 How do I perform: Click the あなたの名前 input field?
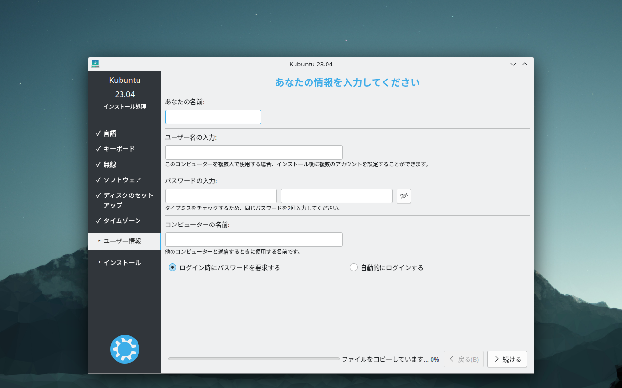point(213,117)
